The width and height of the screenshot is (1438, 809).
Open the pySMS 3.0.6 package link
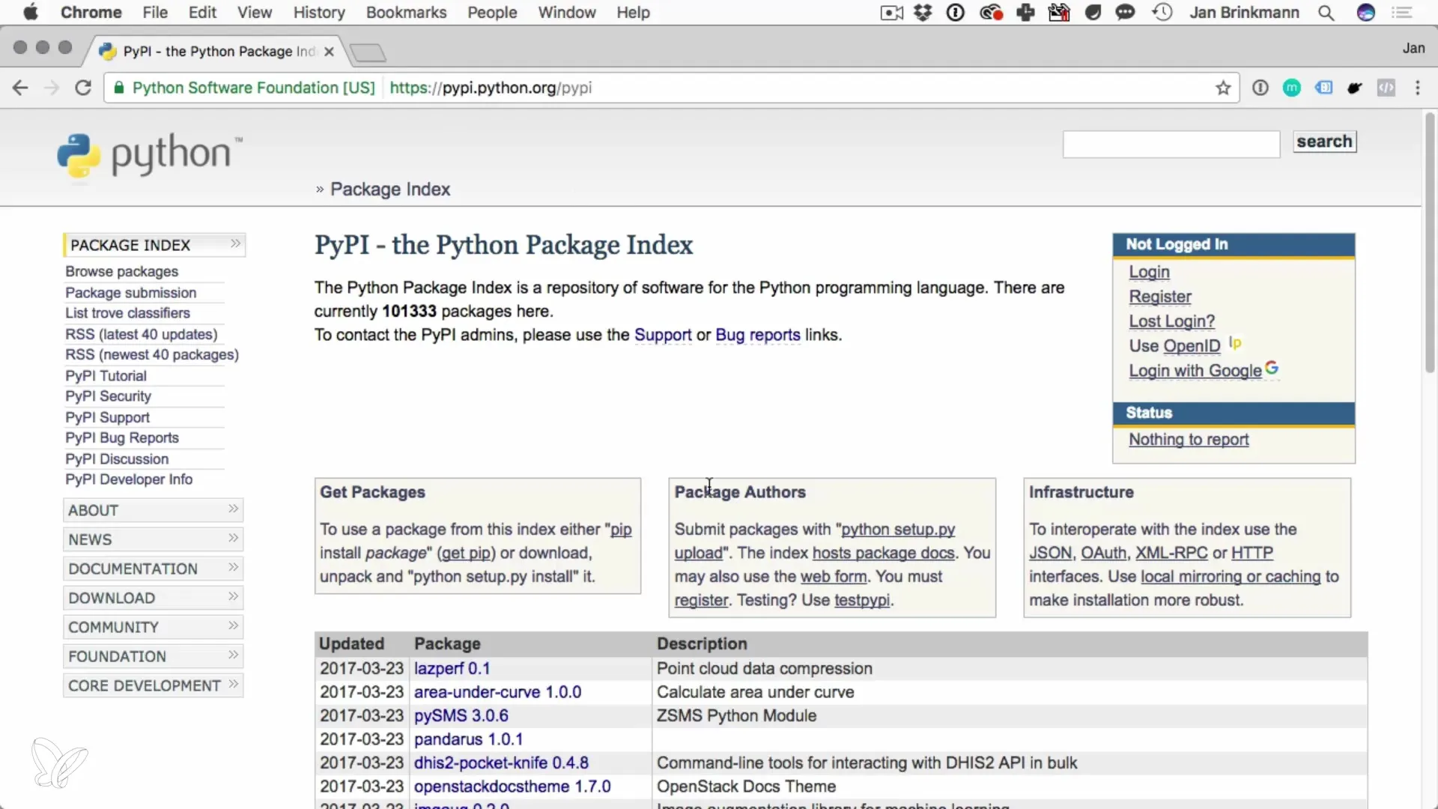point(461,715)
